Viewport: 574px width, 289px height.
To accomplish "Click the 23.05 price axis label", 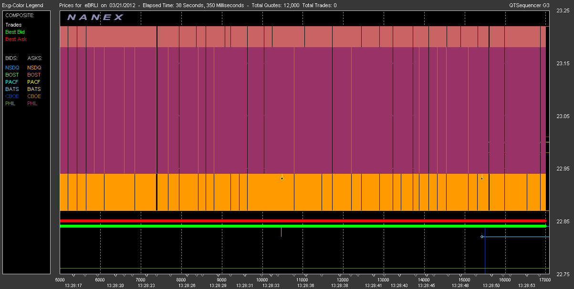I will (564, 116).
